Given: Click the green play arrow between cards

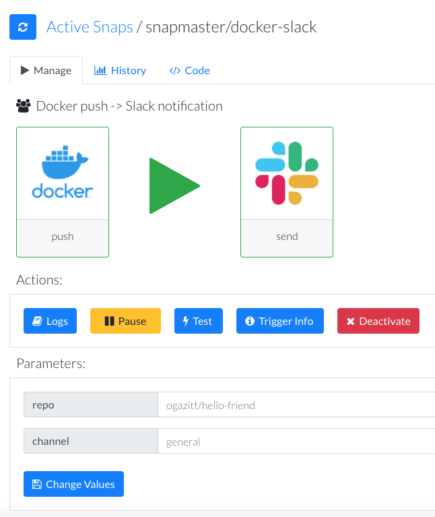Looking at the screenshot, I should 174,186.
